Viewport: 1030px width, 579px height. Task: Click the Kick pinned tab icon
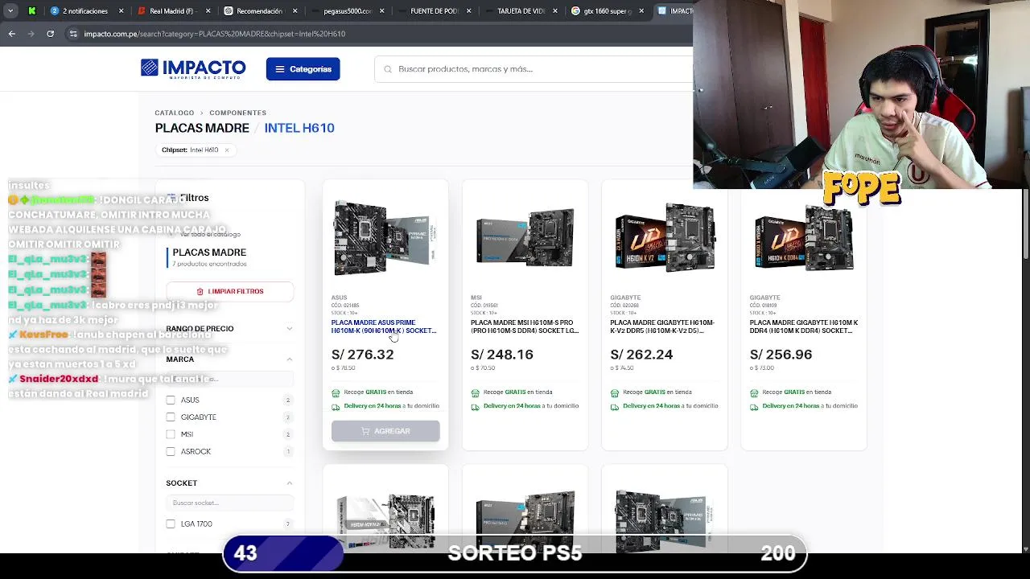point(32,10)
